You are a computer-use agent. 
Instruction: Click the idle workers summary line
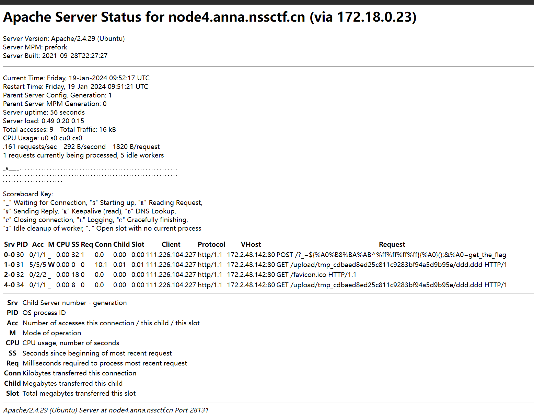83,155
